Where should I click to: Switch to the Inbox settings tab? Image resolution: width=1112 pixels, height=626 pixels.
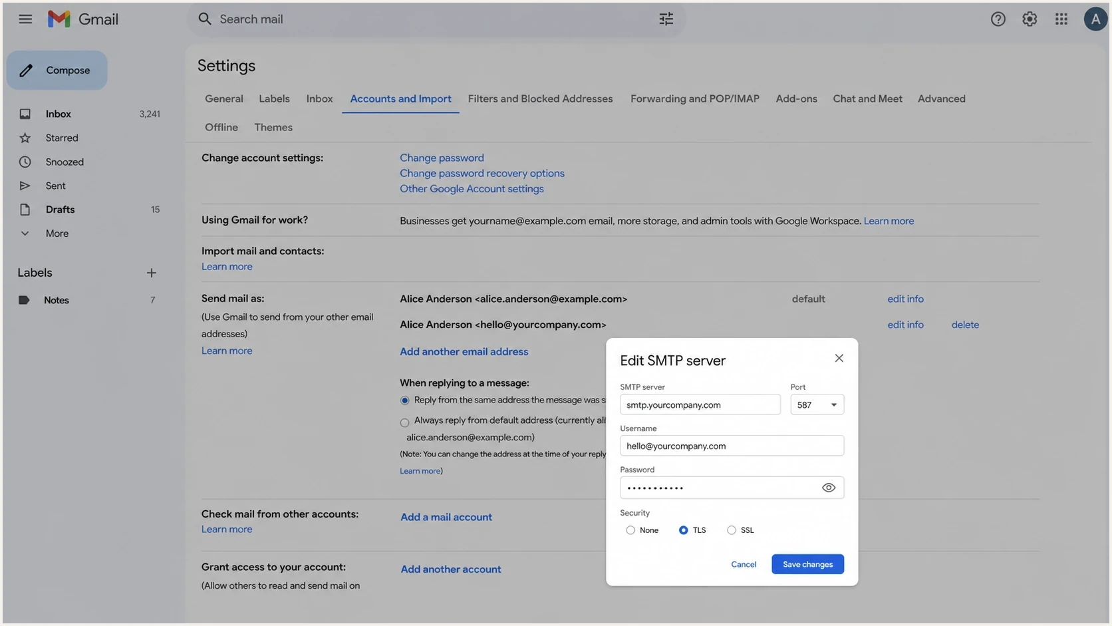pos(319,98)
